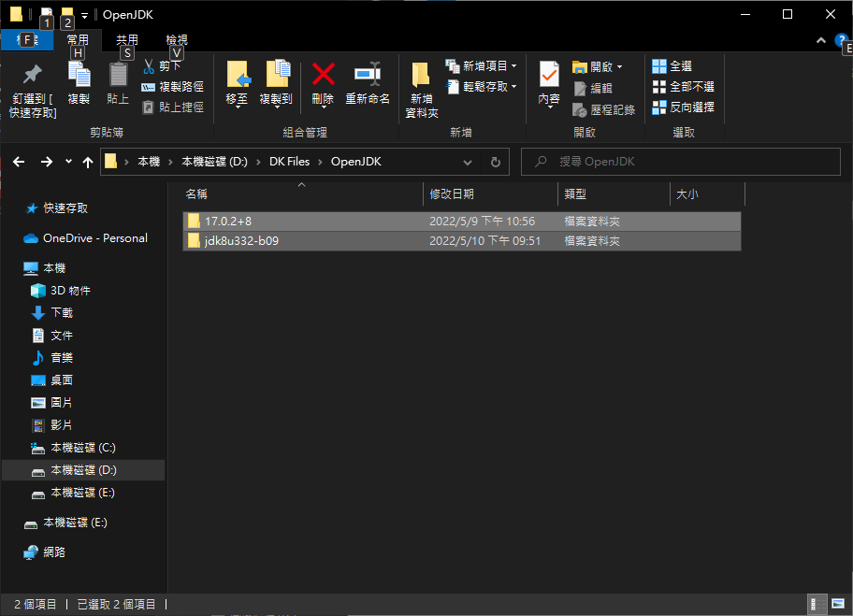Create a new folder with 新增資料夾
Viewport: 853px width, 616px height.
point(422,89)
